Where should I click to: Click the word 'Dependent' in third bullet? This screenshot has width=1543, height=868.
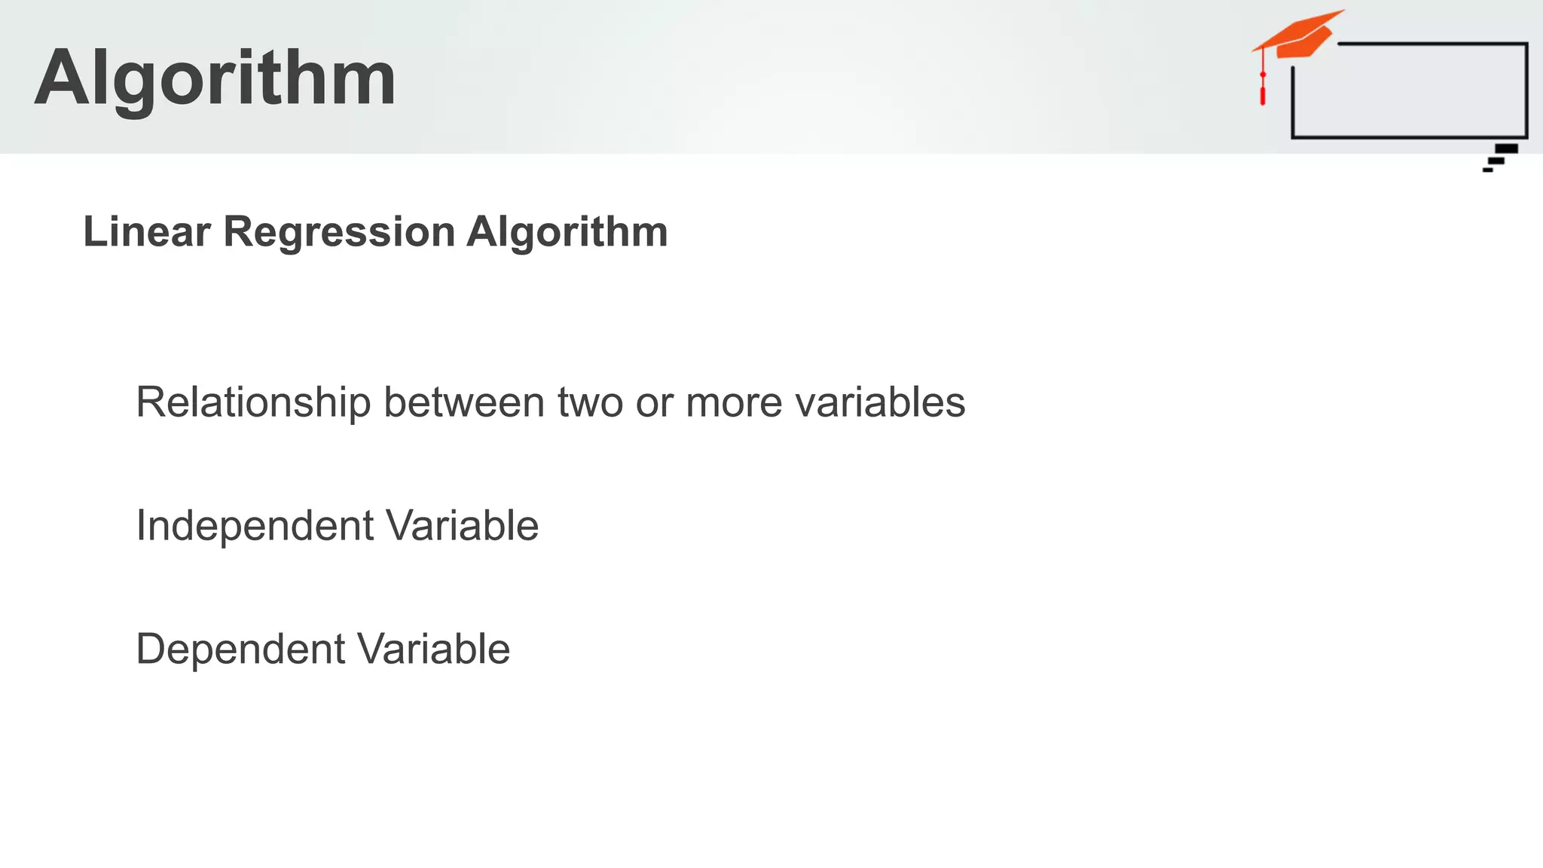coord(240,649)
